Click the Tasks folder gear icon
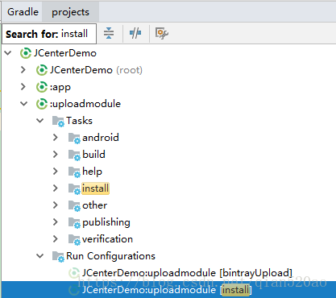This screenshot has height=298, width=336. (x=58, y=122)
